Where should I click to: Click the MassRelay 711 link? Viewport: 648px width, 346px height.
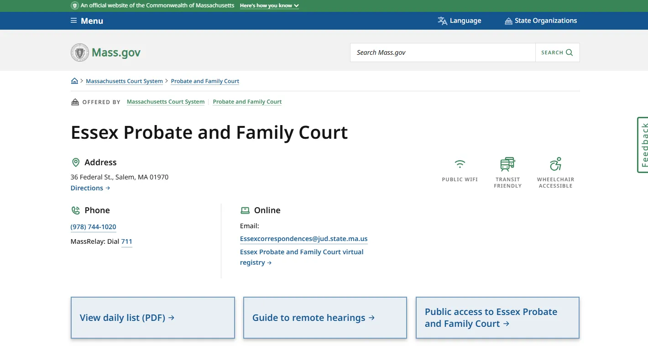pyautogui.click(x=126, y=241)
